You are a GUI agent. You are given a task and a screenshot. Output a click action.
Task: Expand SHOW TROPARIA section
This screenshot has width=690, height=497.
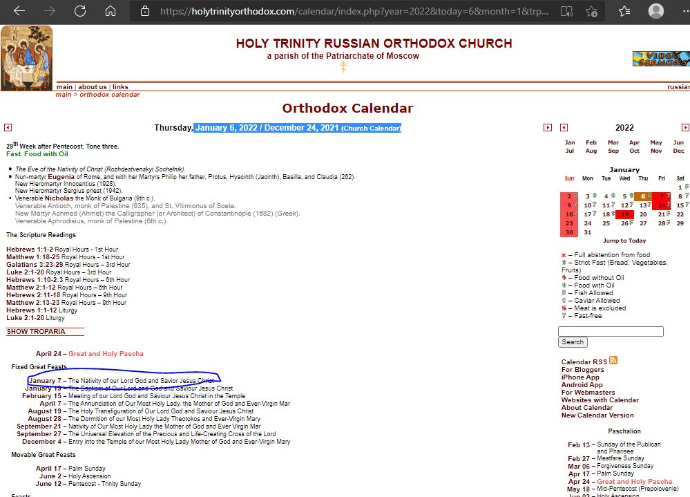[x=36, y=332]
